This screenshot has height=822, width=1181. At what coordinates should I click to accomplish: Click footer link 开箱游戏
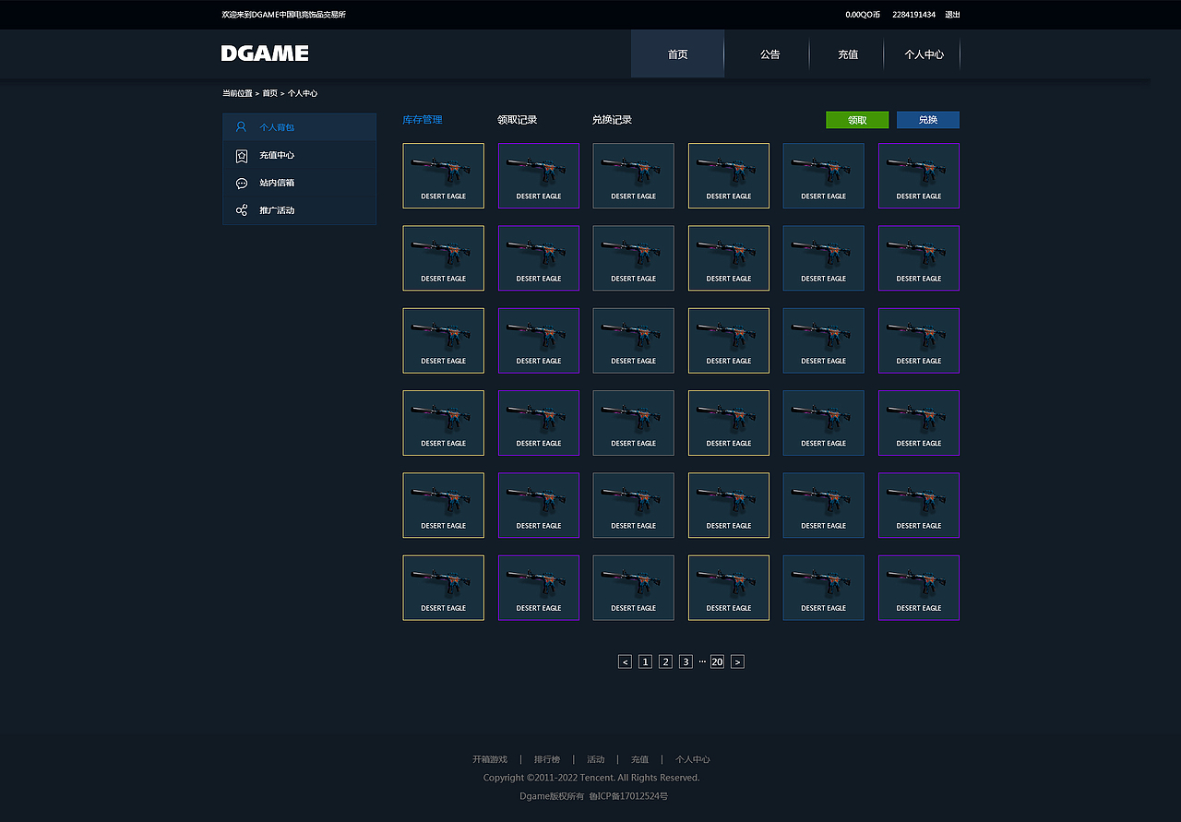click(x=490, y=759)
